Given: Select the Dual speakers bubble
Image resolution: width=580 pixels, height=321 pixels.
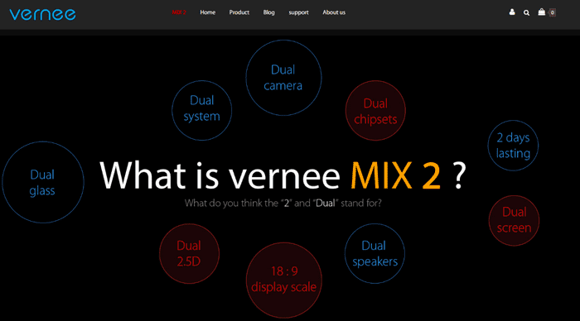Looking at the screenshot, I should (375, 253).
